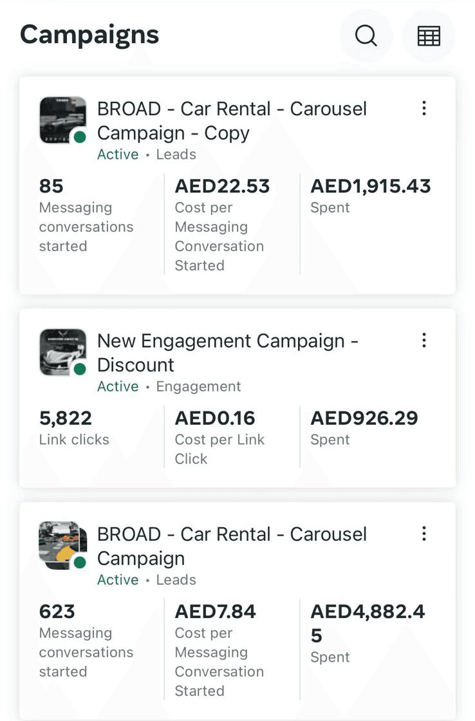The height and width of the screenshot is (721, 475).
Task: Open options menu for New Engagement Campaign
Action: coord(424,340)
